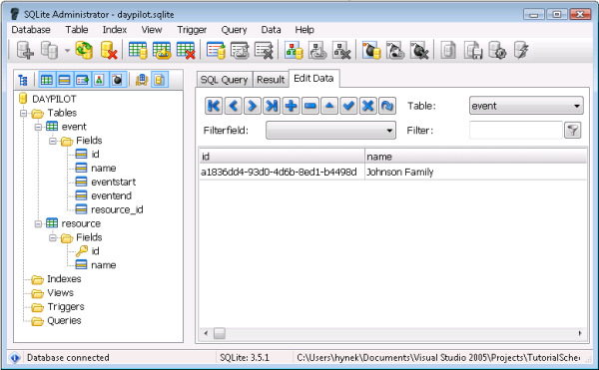Toggle tables visibility in sidebar toolbar

(x=47, y=80)
